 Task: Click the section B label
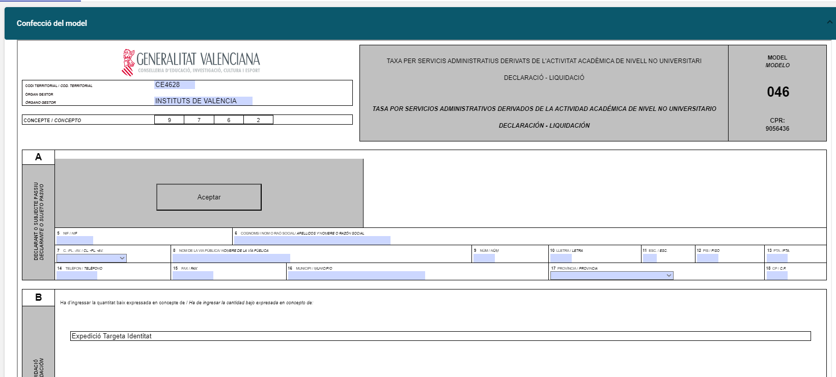pyautogui.click(x=38, y=298)
